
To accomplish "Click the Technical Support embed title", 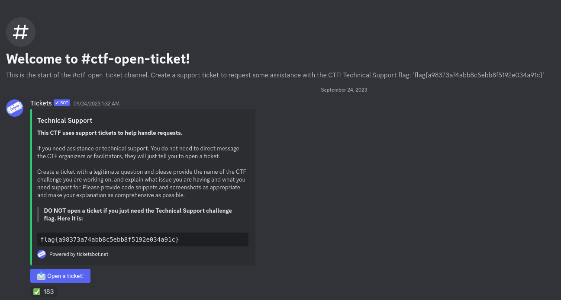I will [65, 121].
